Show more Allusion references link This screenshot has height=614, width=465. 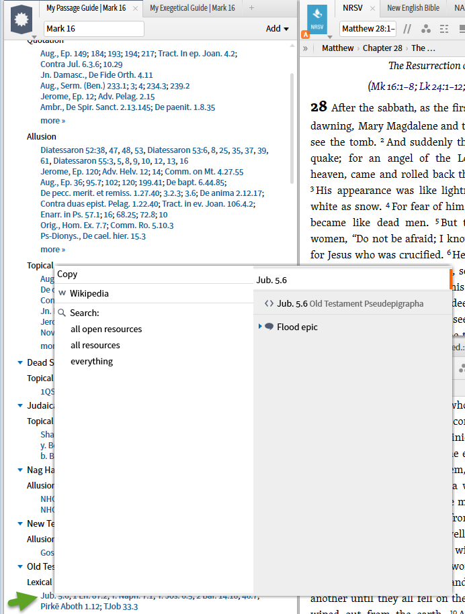tap(53, 250)
